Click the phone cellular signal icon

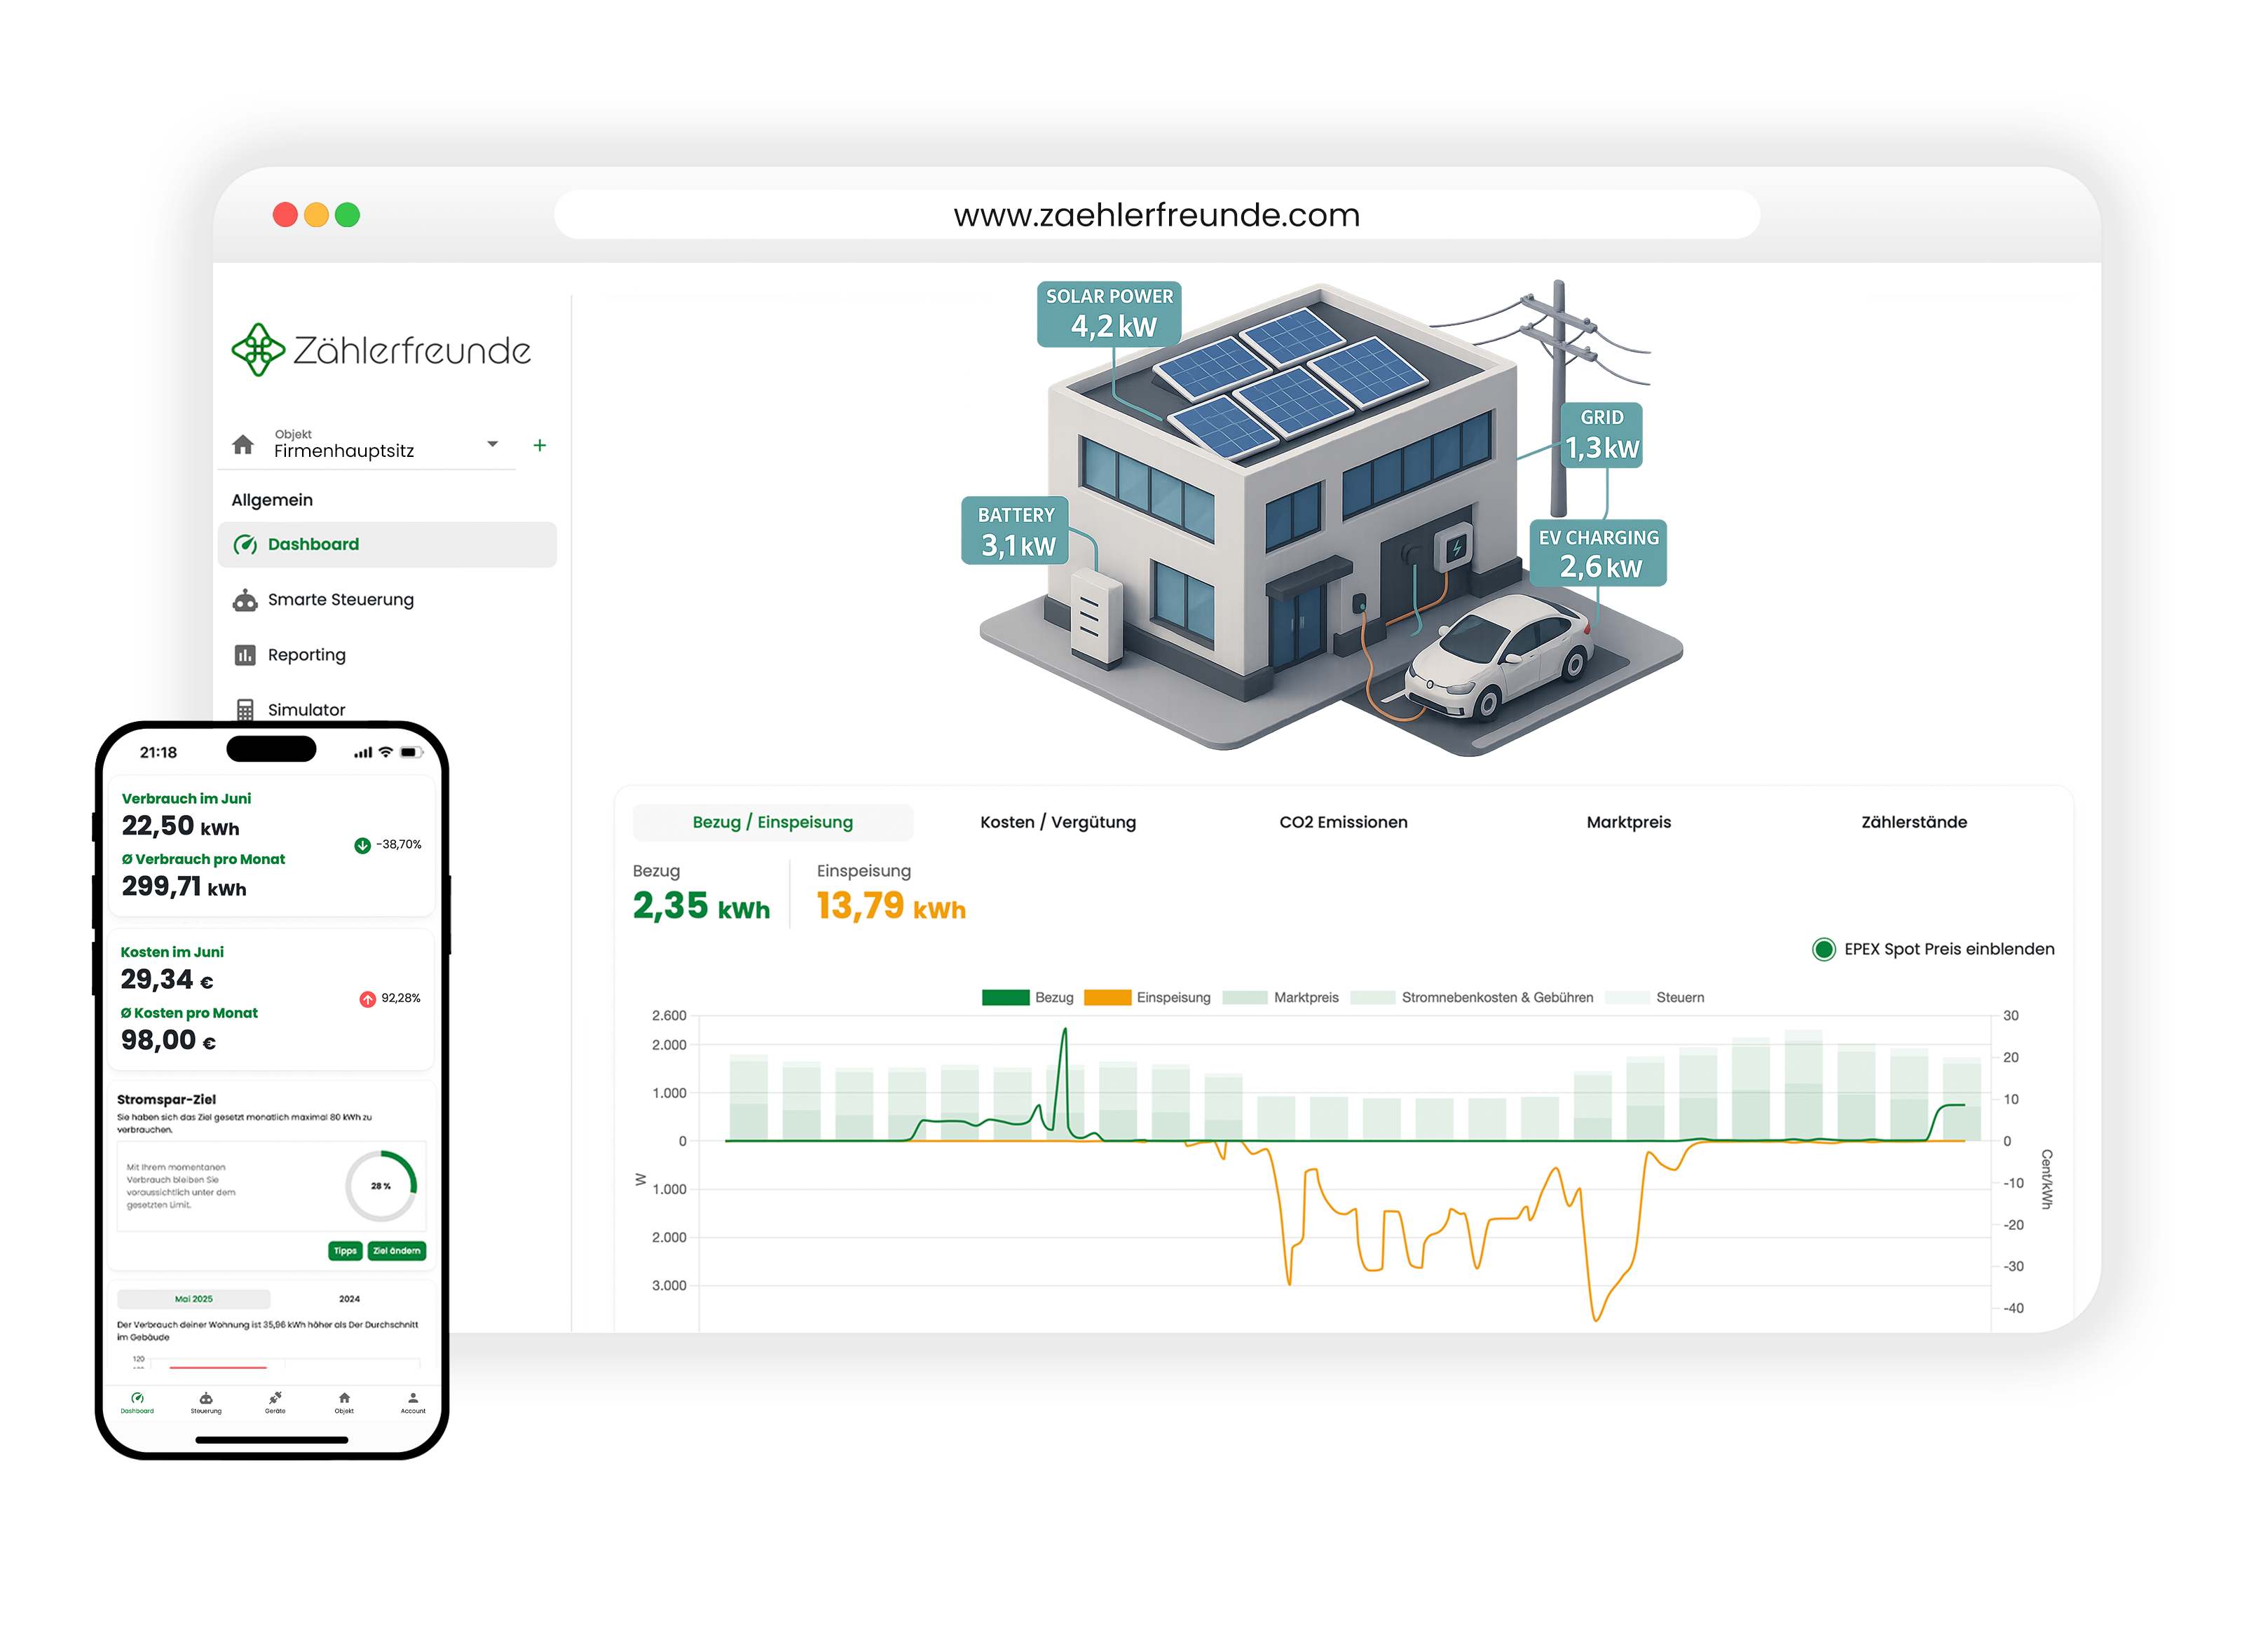pyautogui.click(x=363, y=752)
